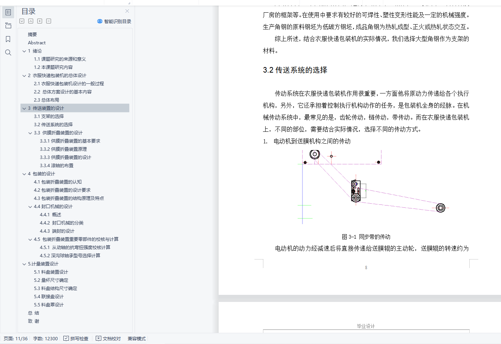
Task: Navigate to "2.1 衣服快递包装机设计的一般过程"
Action: (x=69, y=84)
